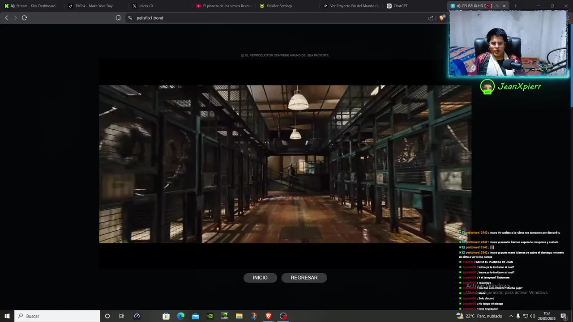This screenshot has width=573, height=322.
Task: Click the REGRESAR button
Action: [304, 278]
